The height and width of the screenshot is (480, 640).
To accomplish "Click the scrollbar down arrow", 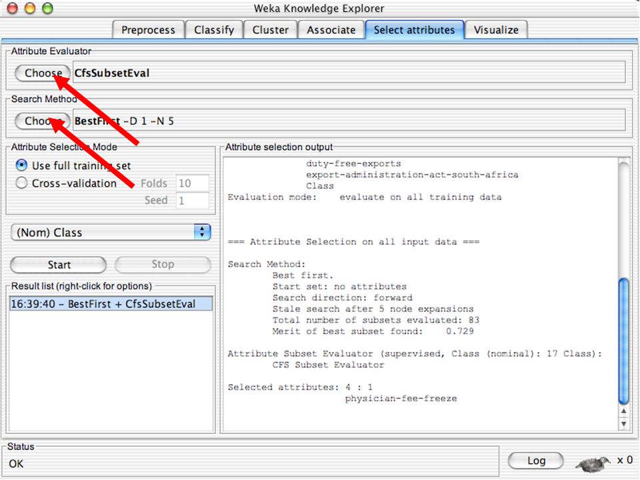I will coord(624,424).
